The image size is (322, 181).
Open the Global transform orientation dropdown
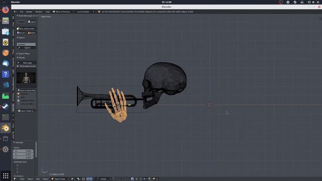[105, 179]
